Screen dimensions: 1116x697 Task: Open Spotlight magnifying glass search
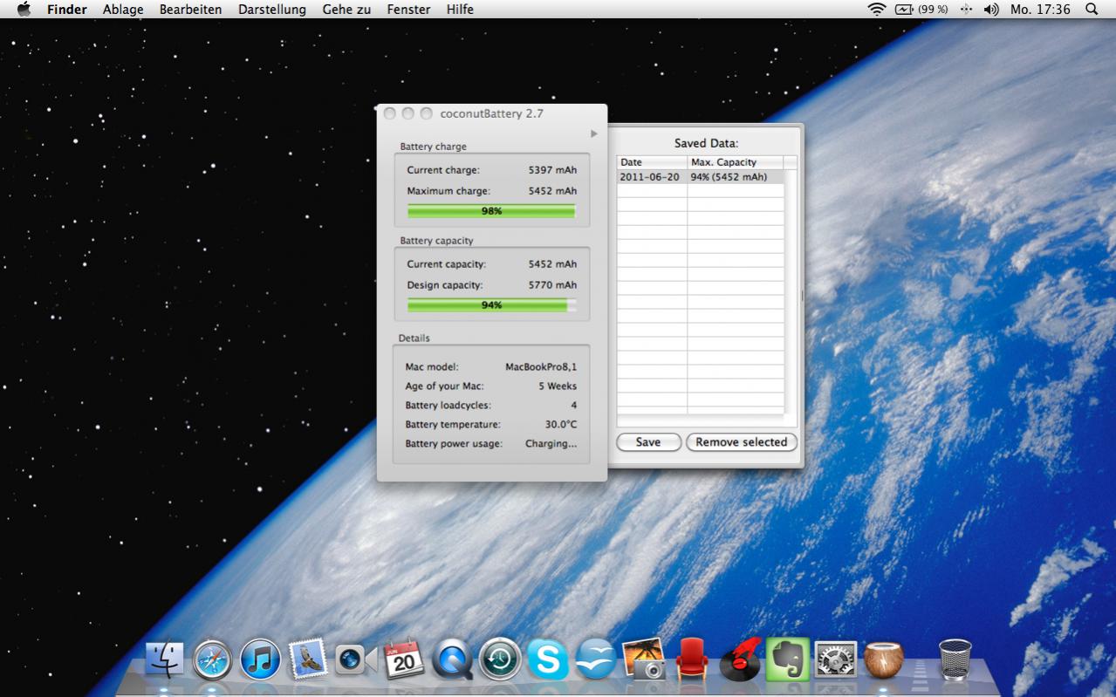[1092, 10]
